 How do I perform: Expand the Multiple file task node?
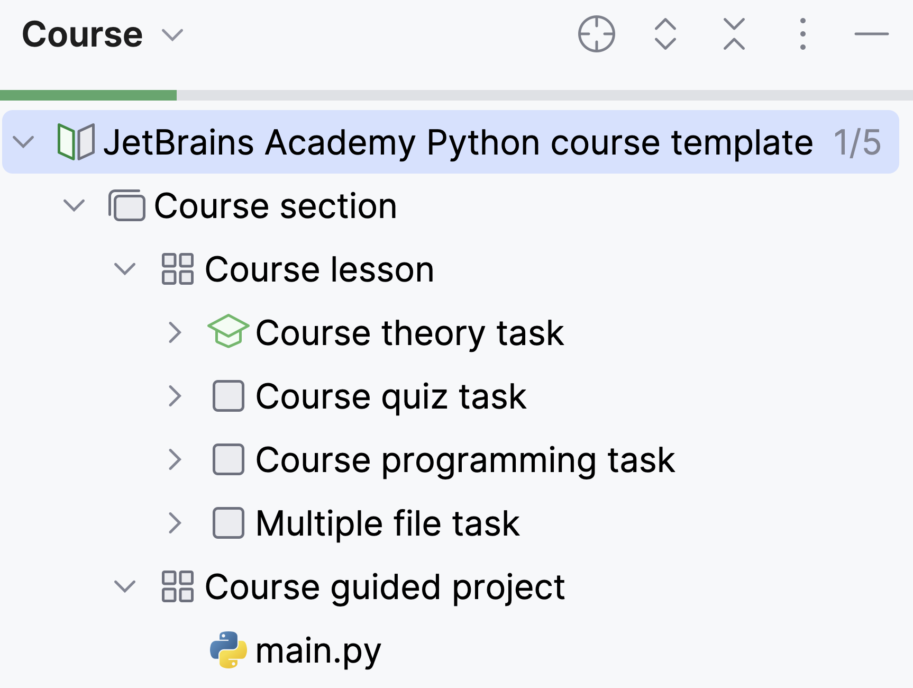(x=175, y=523)
